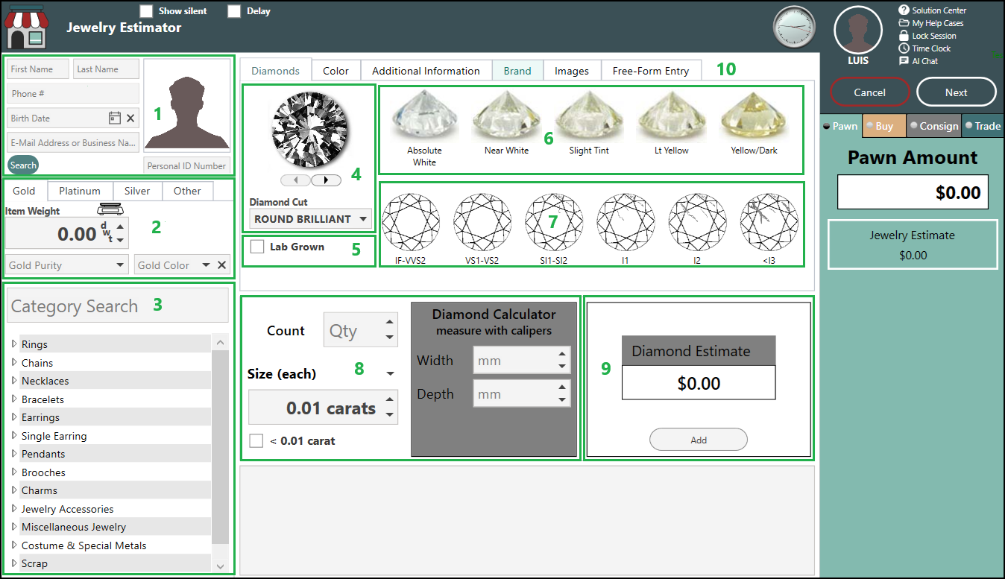Open Time Clock

[x=924, y=48]
